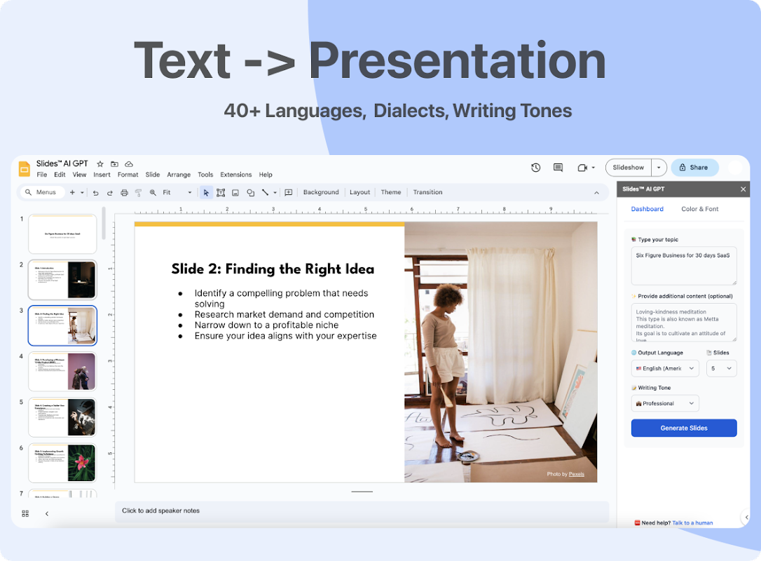Click the Google Slides home logo
The width and height of the screenshot is (761, 561).
pyautogui.click(x=25, y=169)
